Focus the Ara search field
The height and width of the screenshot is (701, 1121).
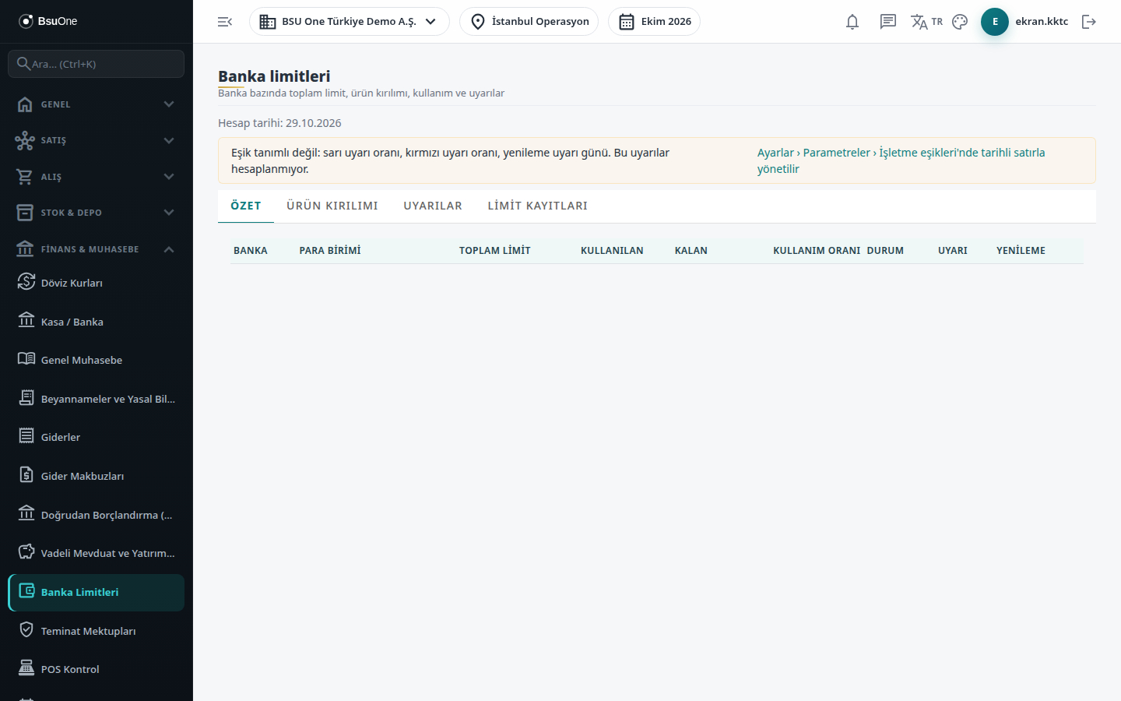coord(97,64)
